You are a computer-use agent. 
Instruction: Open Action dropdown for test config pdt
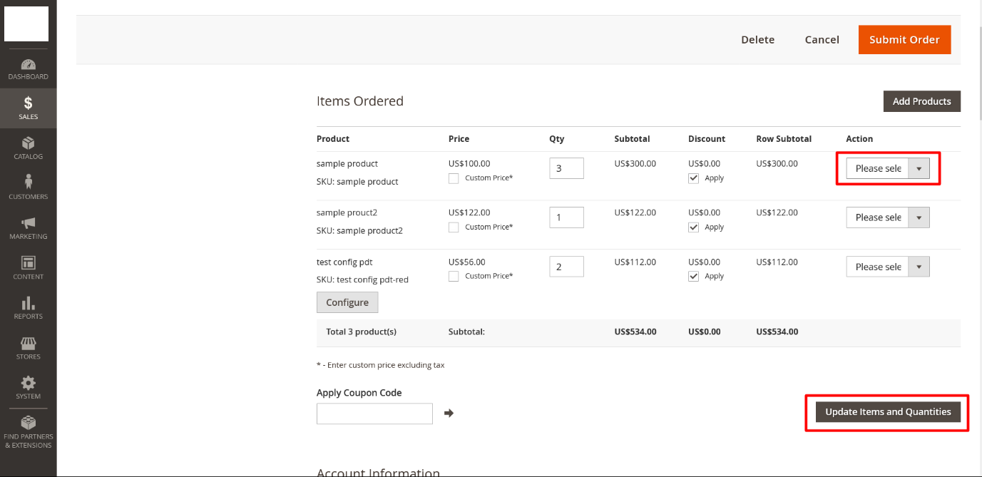[887, 267]
